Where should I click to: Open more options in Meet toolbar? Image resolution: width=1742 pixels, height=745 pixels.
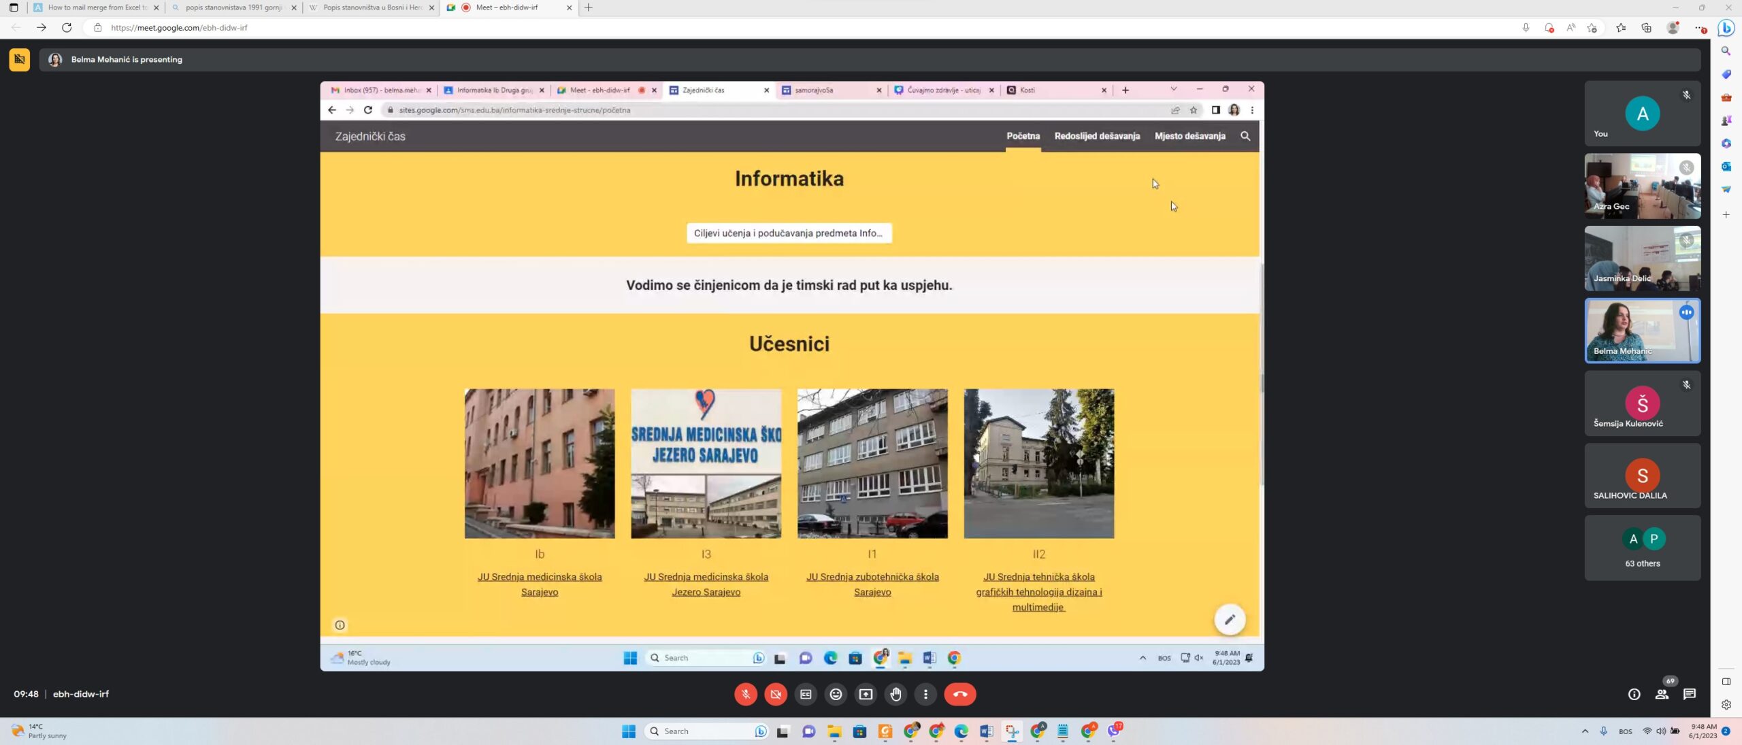(x=925, y=694)
